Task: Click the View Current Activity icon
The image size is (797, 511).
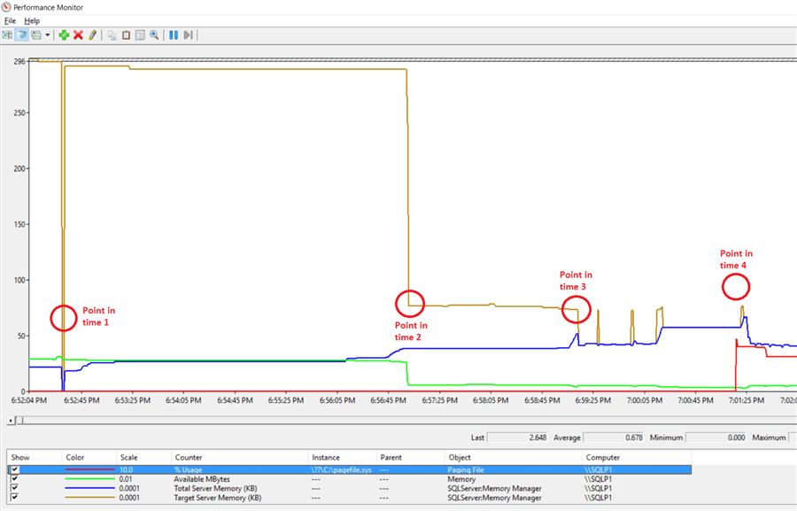Action: (x=7, y=35)
